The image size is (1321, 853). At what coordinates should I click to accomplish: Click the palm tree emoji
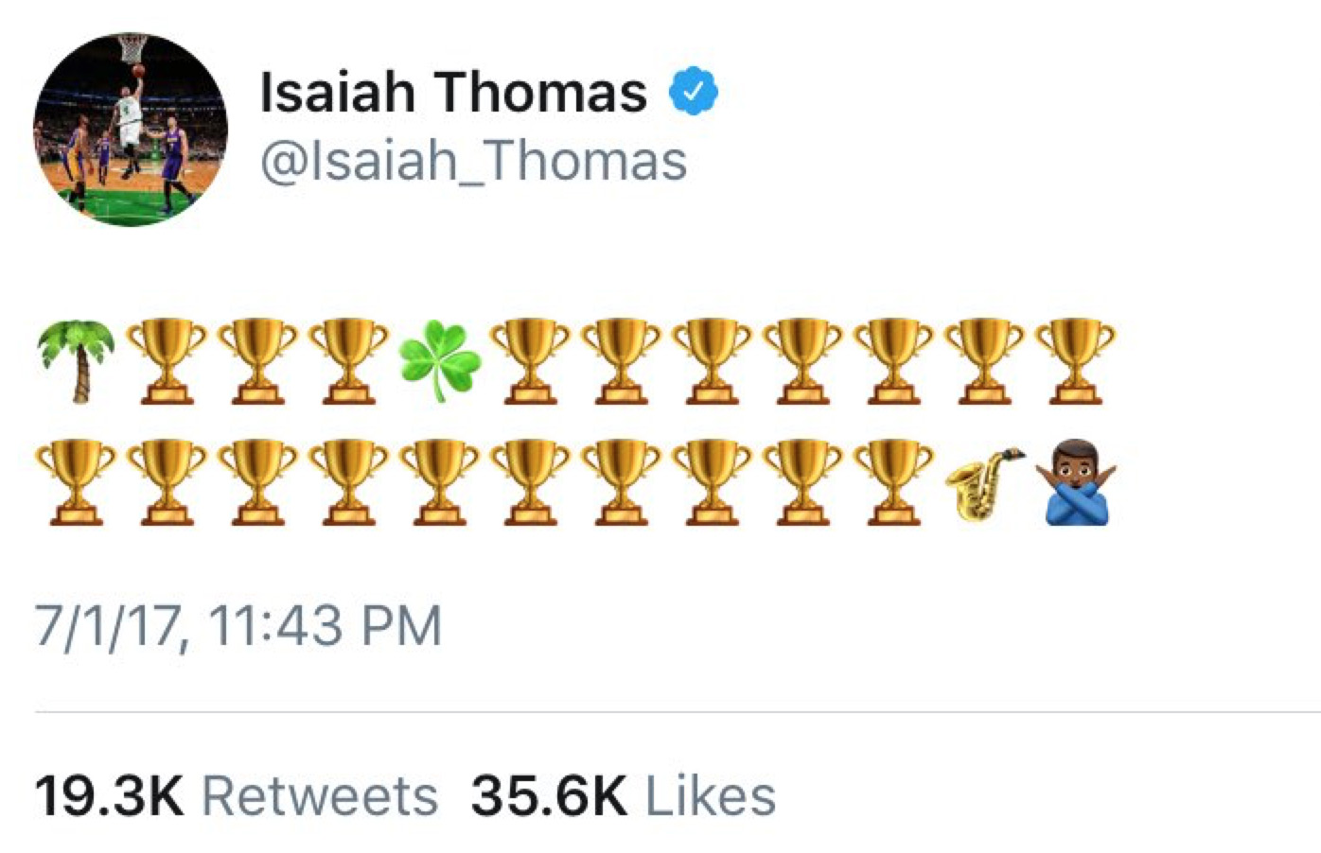coord(77,361)
